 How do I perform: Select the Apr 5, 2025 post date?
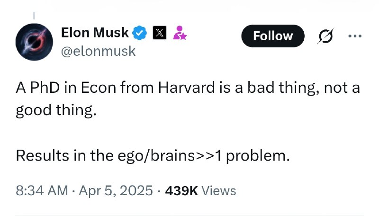pyautogui.click(x=116, y=190)
